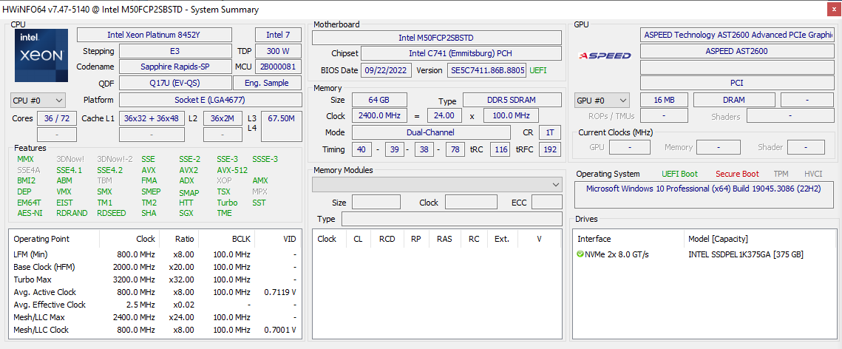
Task: Click the Dual-Channel memory mode value
Action: coord(431,132)
